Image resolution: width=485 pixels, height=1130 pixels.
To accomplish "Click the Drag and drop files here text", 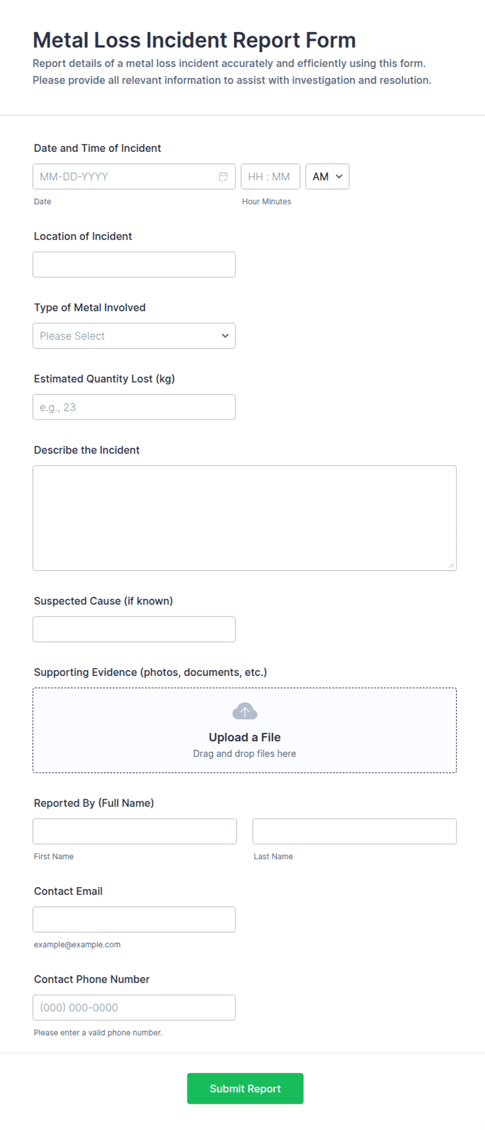I will coord(245,753).
